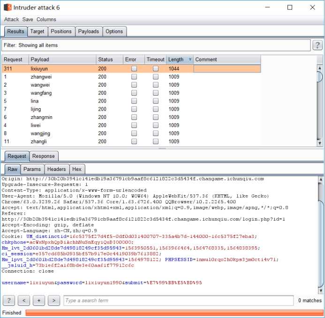Switch to the Target tab

click(38, 31)
